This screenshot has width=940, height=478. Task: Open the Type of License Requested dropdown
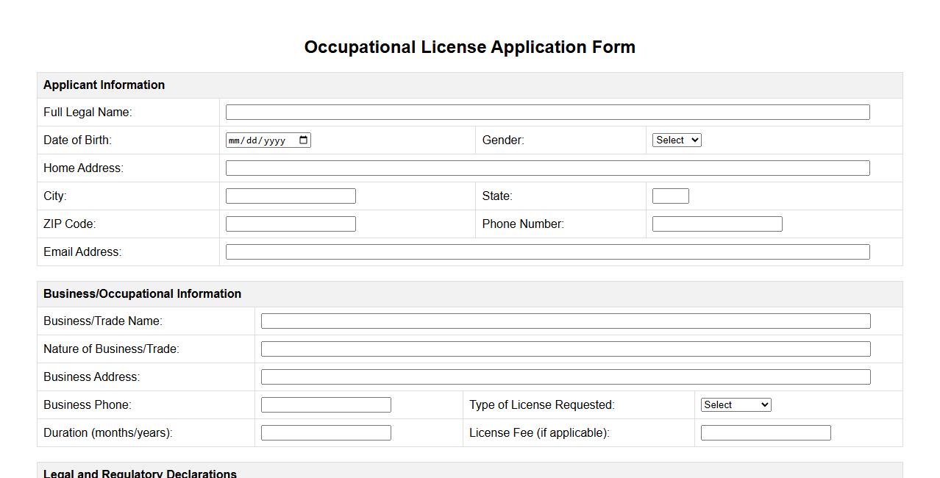(735, 404)
